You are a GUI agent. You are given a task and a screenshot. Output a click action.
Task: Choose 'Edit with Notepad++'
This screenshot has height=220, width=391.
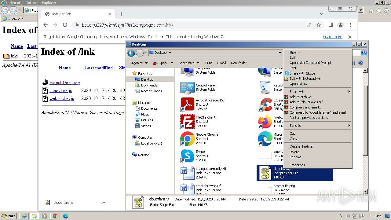(318, 79)
